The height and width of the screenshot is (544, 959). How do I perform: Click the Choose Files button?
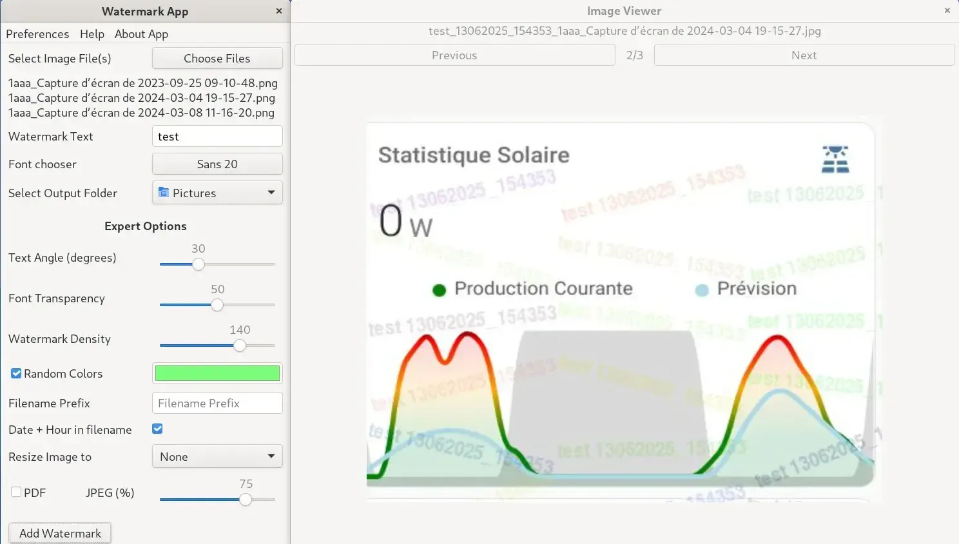coord(217,58)
